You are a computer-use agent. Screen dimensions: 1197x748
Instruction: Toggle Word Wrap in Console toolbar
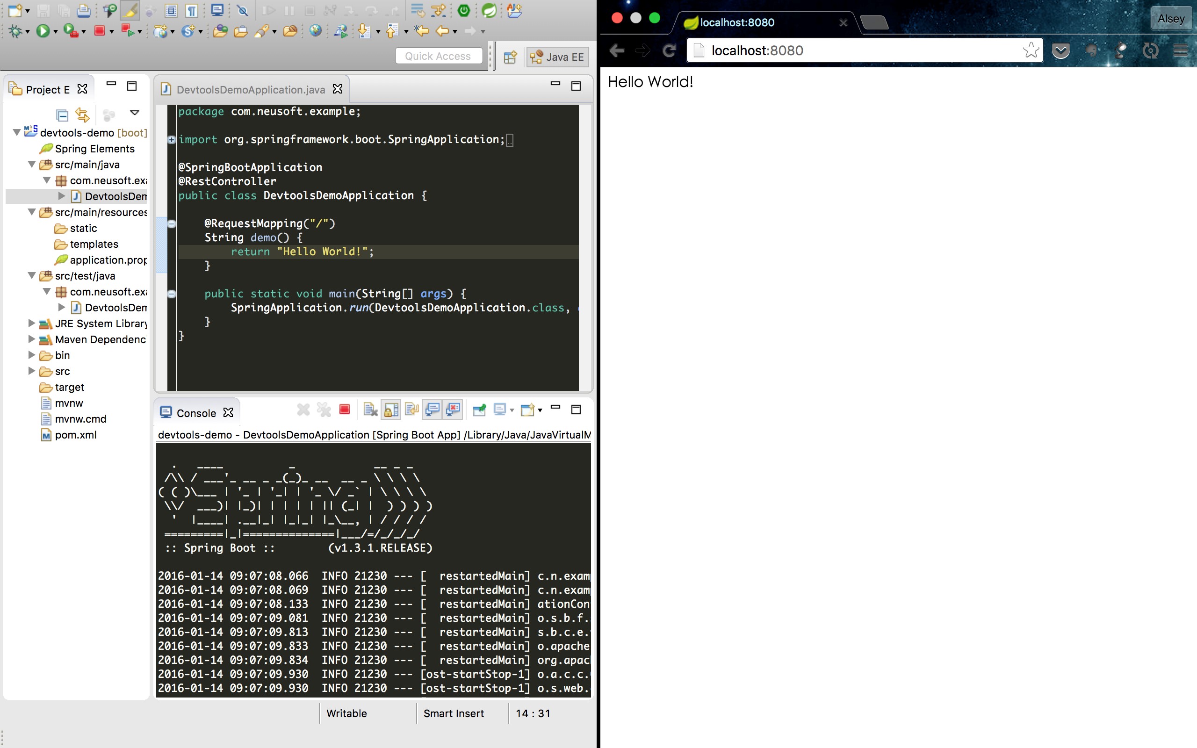click(x=411, y=409)
